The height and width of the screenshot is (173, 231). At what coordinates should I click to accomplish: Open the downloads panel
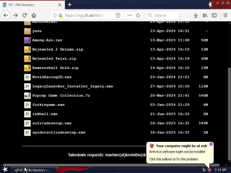[x=196, y=15]
